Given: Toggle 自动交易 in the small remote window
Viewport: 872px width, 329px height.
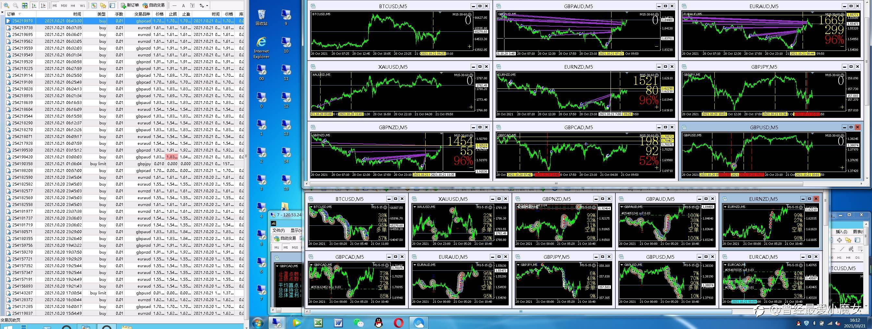Looking at the screenshot, I should [285, 238].
